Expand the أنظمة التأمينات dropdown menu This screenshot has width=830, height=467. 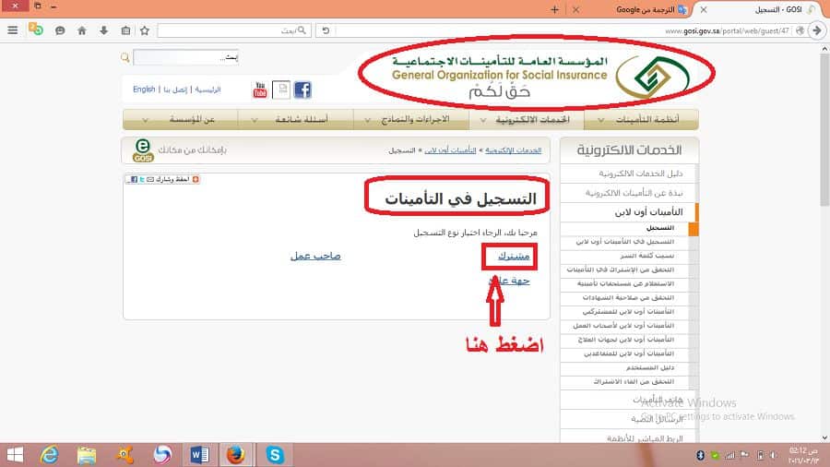(x=641, y=120)
